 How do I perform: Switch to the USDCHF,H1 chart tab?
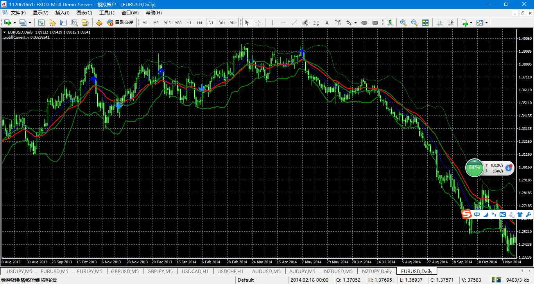point(230,271)
